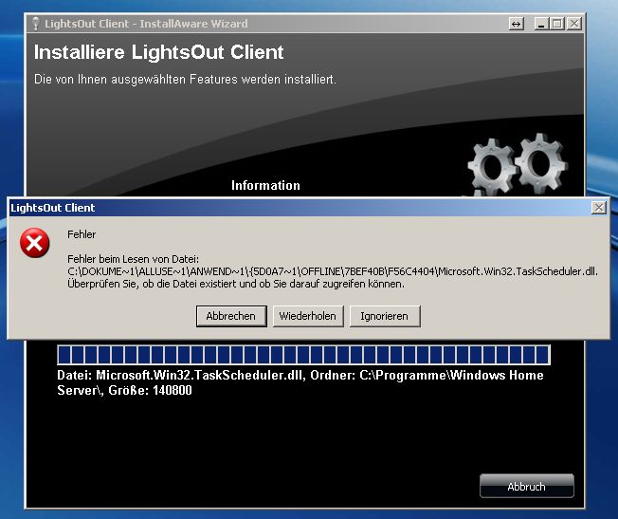Click the lightbulb icon in wizard title bar
618x519 pixels.
pyautogui.click(x=36, y=24)
